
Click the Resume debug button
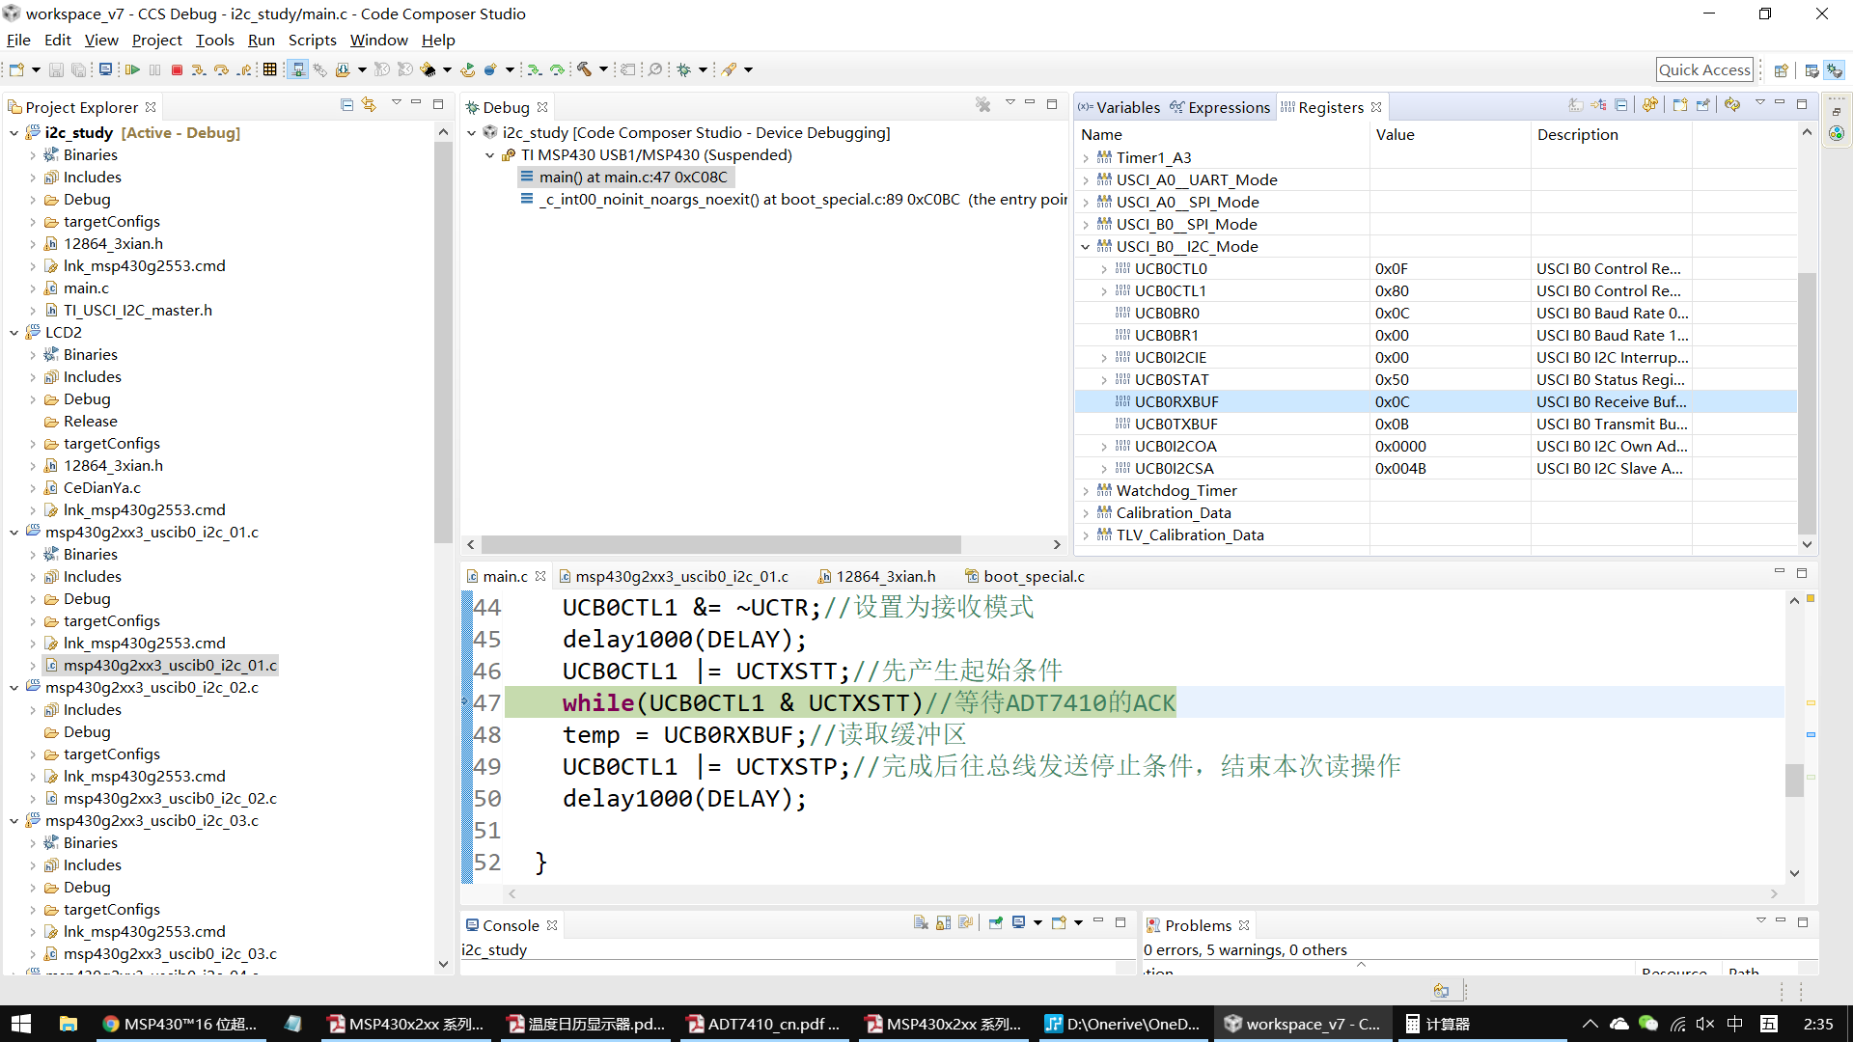132,69
